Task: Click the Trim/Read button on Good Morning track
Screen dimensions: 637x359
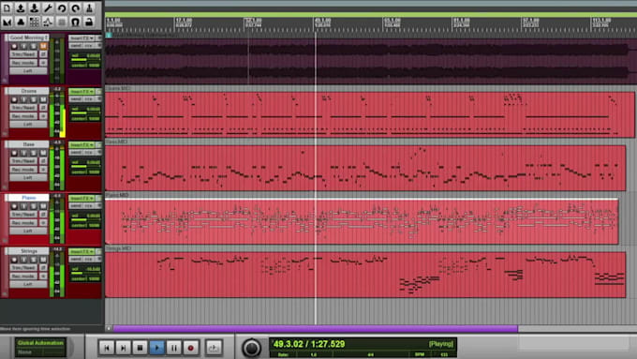Action: (x=23, y=54)
